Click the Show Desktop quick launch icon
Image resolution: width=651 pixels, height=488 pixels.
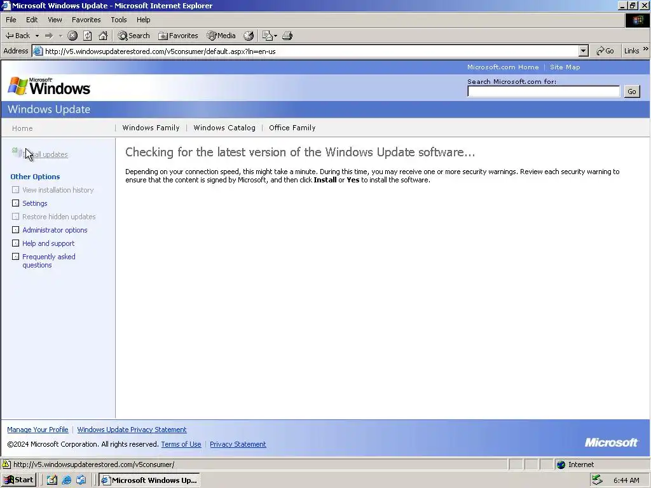[52, 480]
